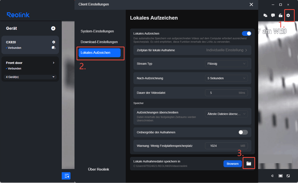The image size is (298, 183).
Task: Select System-Einstellungen menu item
Action: pyautogui.click(x=97, y=31)
